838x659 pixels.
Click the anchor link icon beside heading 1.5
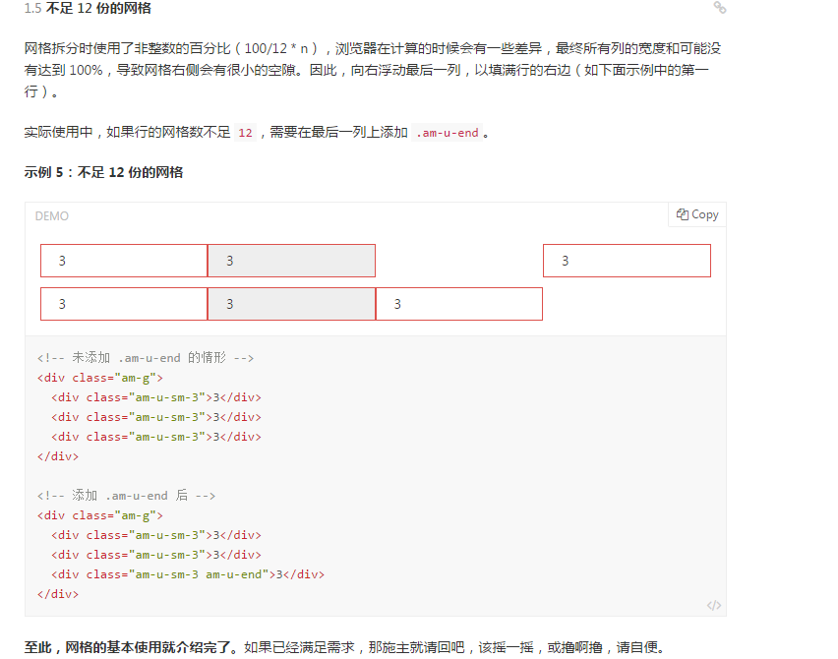tap(719, 8)
